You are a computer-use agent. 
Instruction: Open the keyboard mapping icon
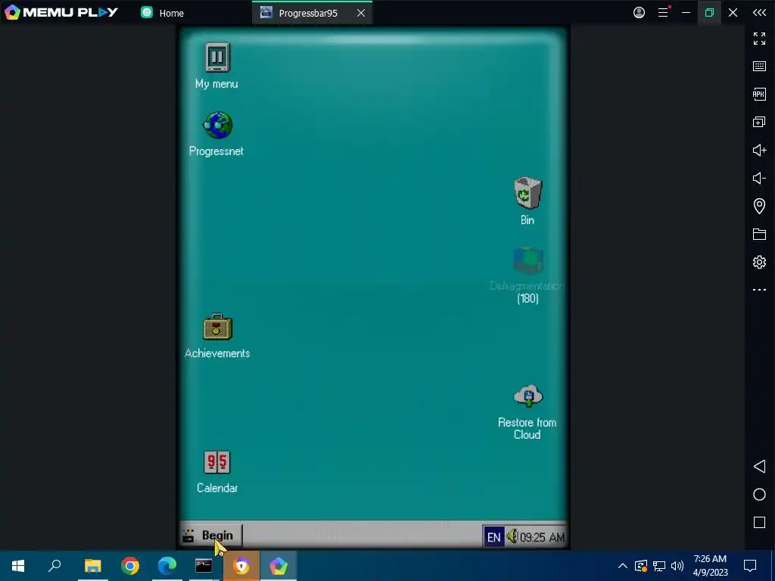point(759,67)
